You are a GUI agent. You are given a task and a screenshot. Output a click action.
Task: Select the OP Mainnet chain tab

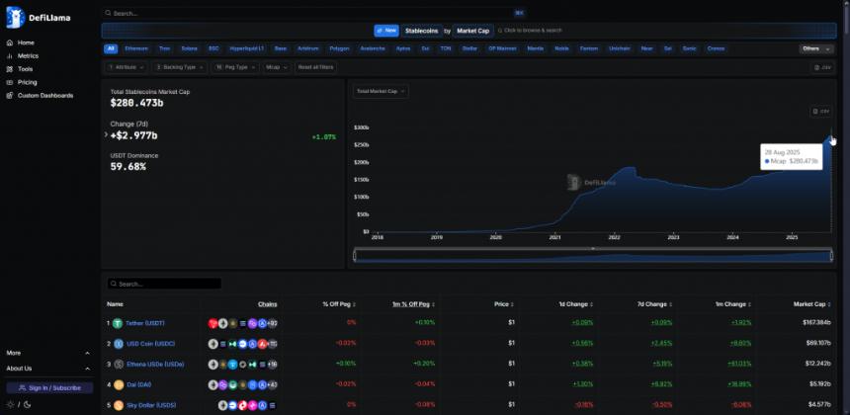point(503,48)
